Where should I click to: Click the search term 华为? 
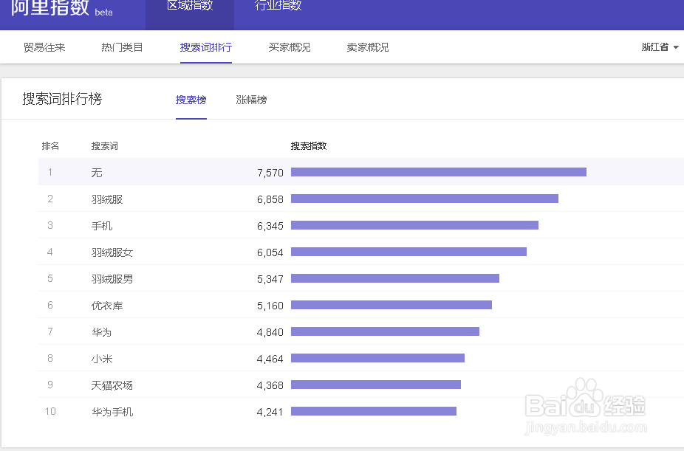point(102,332)
